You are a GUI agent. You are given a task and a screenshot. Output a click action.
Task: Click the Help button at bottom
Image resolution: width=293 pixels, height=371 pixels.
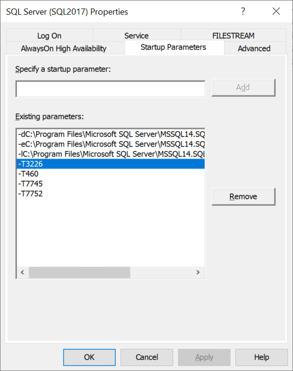click(x=262, y=357)
